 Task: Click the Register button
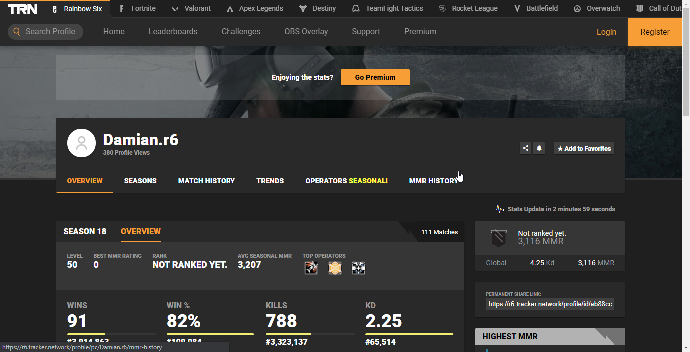pos(655,32)
